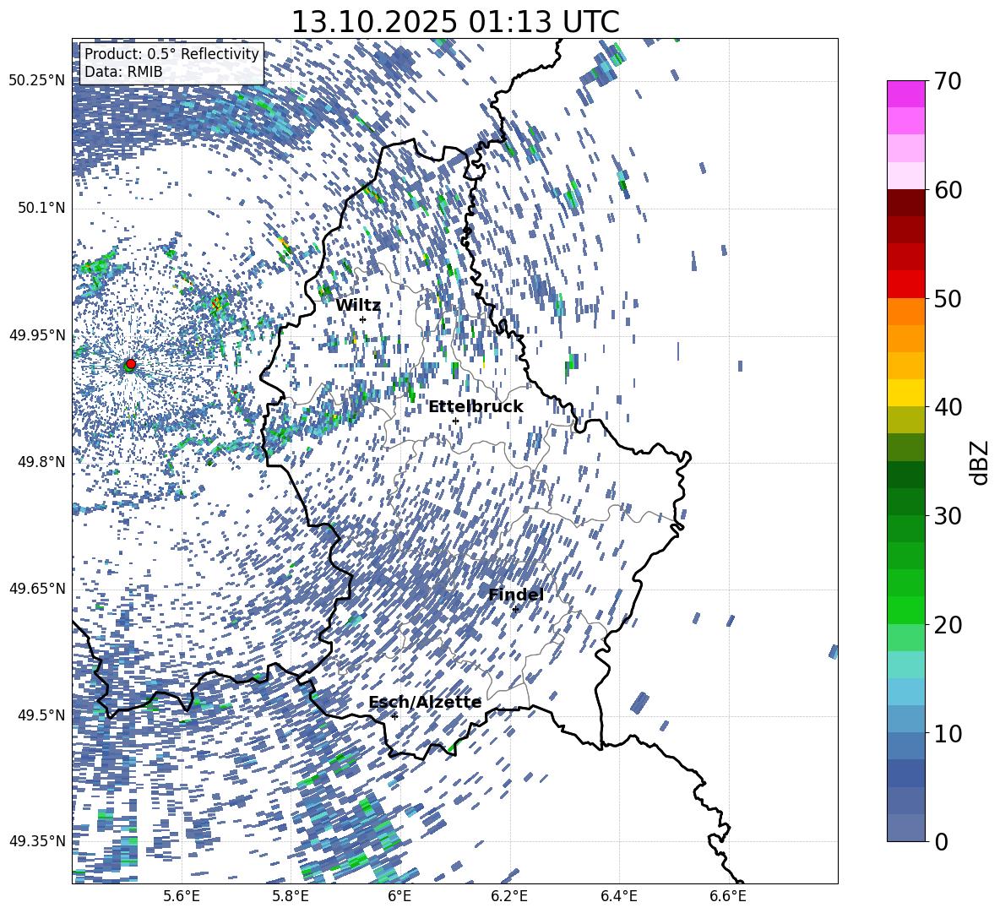The width and height of the screenshot is (1000, 913).
Task: Click the turquoise swatch below 20
Action: tap(906, 665)
